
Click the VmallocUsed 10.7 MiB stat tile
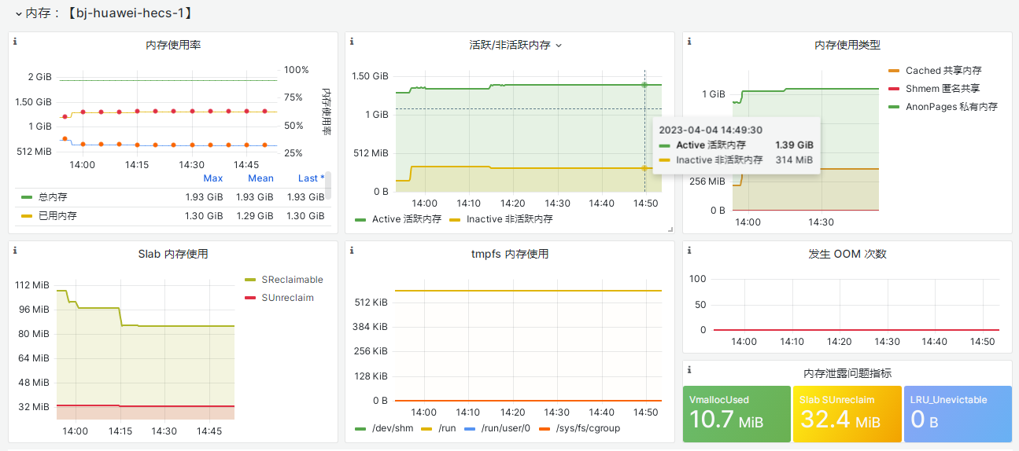[736, 414]
